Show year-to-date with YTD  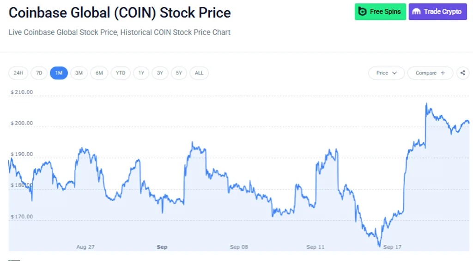coord(121,73)
